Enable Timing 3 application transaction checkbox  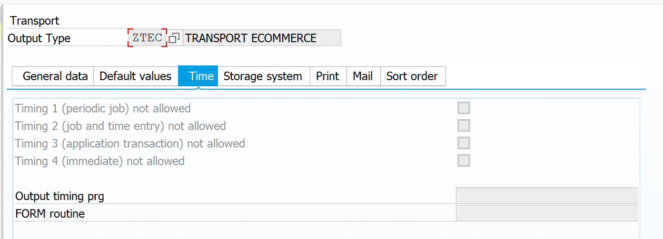tap(464, 143)
